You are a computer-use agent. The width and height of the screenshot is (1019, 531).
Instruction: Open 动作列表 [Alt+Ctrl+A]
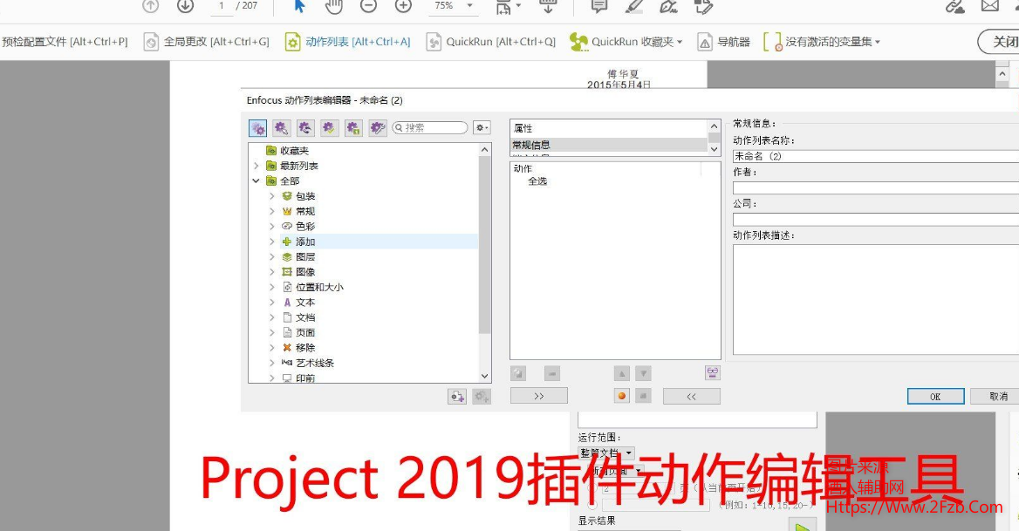[x=348, y=42]
